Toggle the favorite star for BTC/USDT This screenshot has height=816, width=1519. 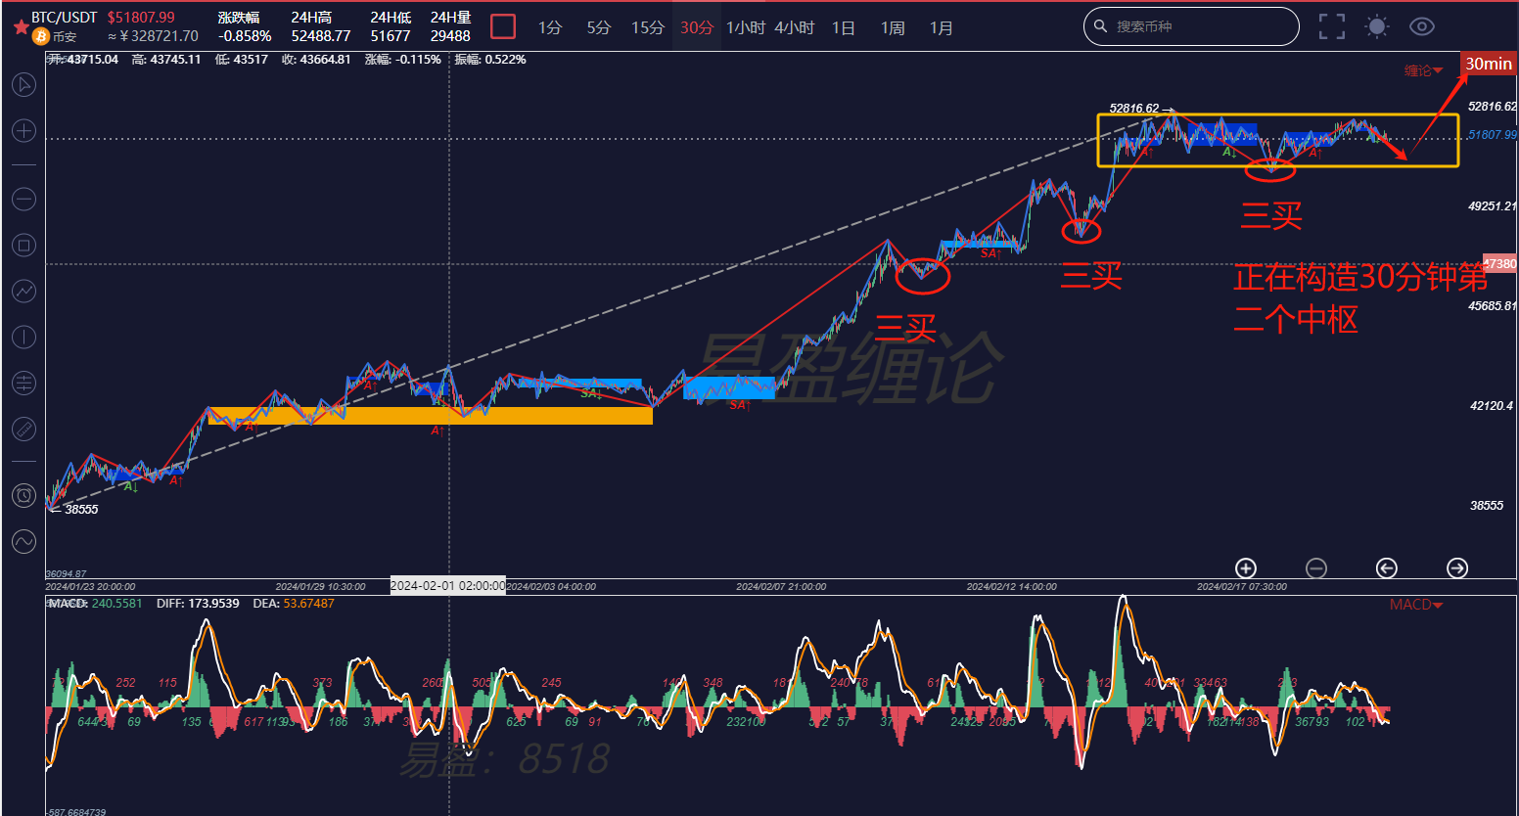pos(21,26)
